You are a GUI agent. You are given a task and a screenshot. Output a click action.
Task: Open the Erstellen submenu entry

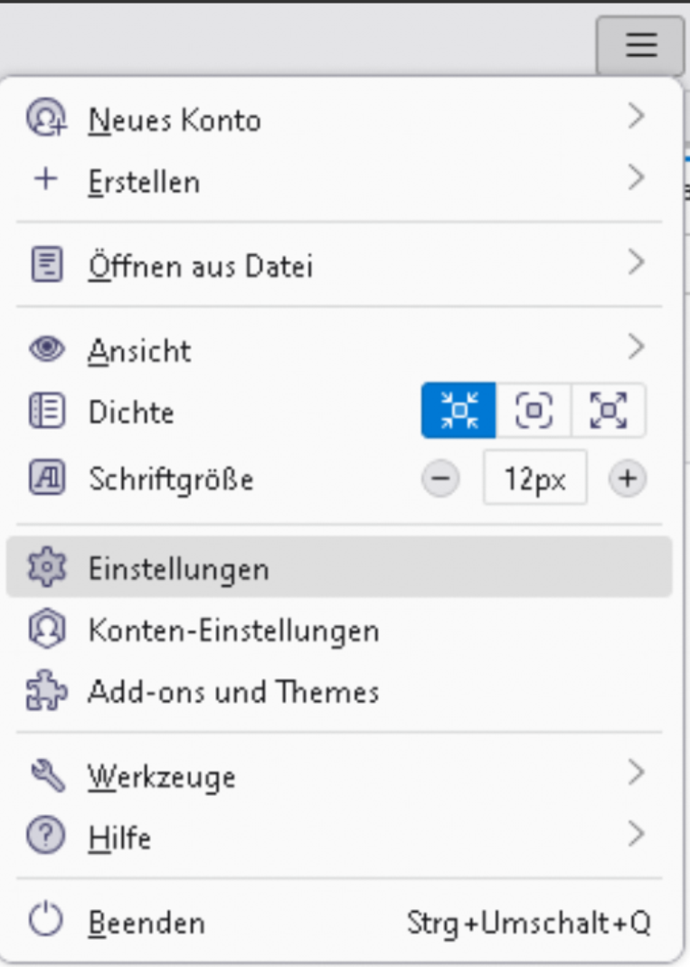click(x=144, y=181)
